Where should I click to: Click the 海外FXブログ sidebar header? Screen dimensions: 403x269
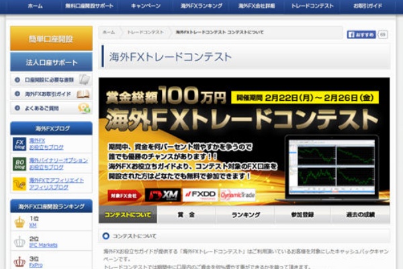coord(51,128)
